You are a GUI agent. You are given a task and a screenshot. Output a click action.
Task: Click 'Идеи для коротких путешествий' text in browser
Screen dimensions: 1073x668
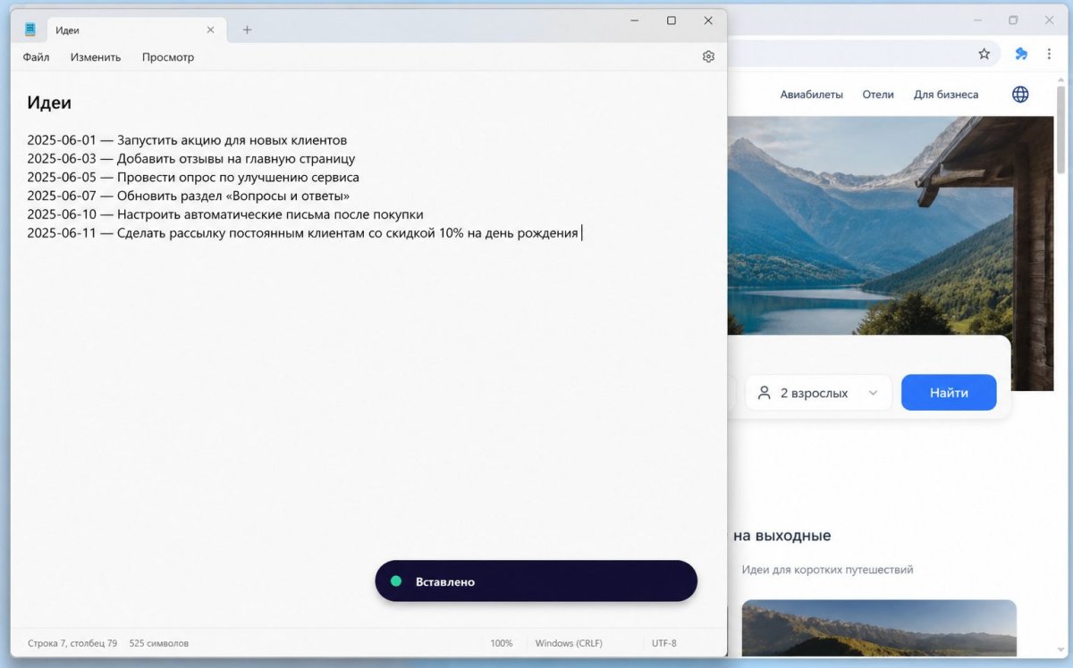tap(827, 570)
